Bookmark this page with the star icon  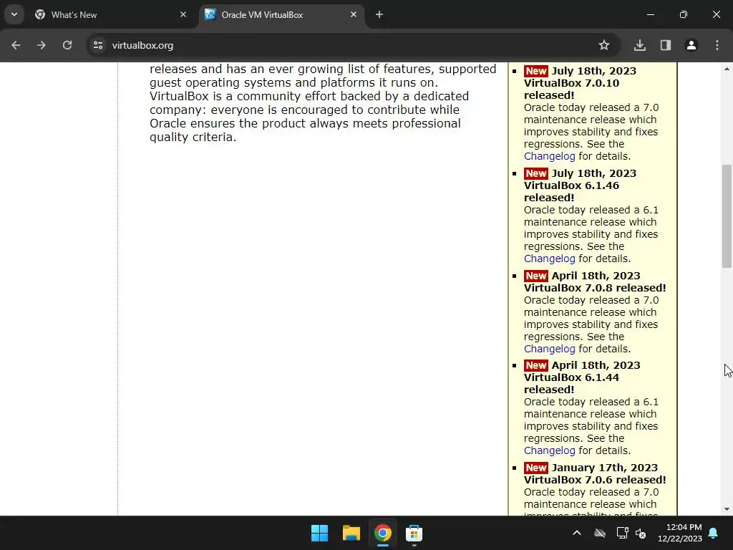click(x=604, y=45)
